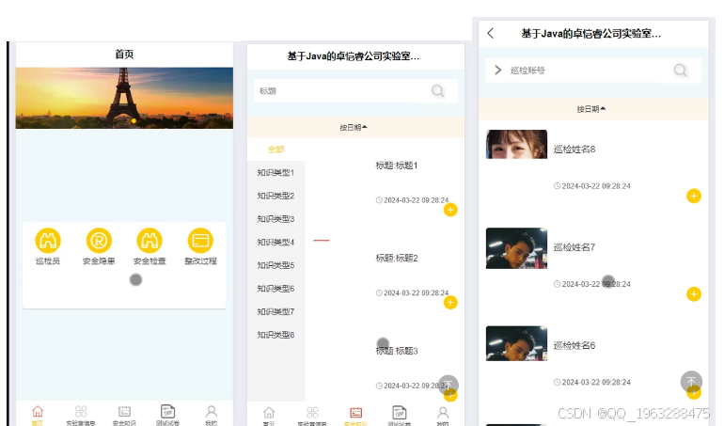This screenshot has width=724, height=426.
Task: Open the 巡检员 yellow icon on home screen
Action: click(x=48, y=241)
